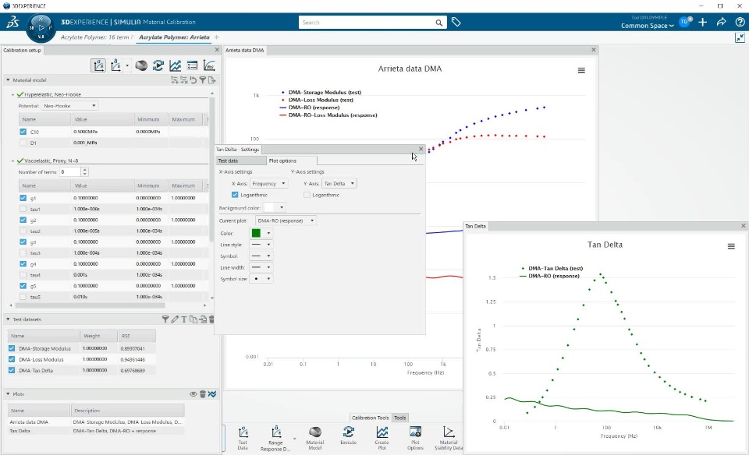749x455 pixels.
Task: Click the undo icon in Material model header
Action: pos(193,80)
